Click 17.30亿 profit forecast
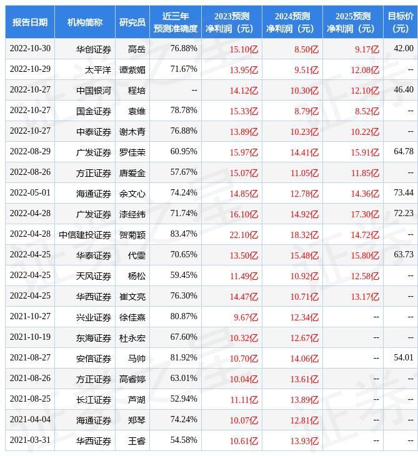The image size is (418, 456). [365, 215]
